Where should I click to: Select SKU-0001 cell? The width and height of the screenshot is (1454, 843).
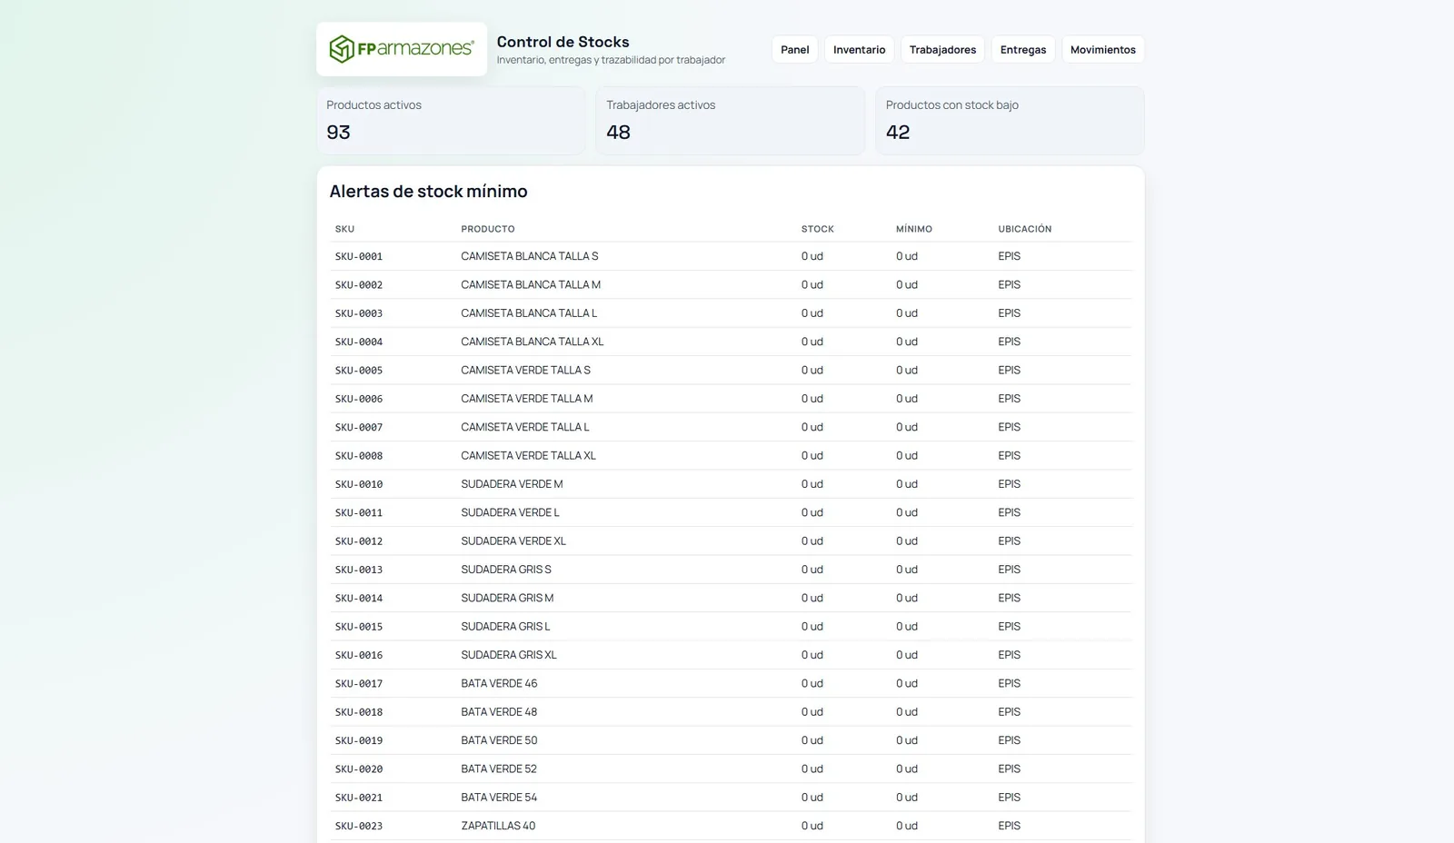(x=358, y=256)
